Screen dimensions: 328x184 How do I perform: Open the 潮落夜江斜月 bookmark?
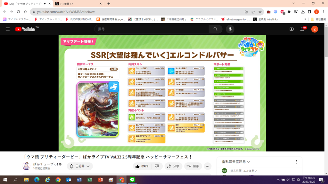174,19
